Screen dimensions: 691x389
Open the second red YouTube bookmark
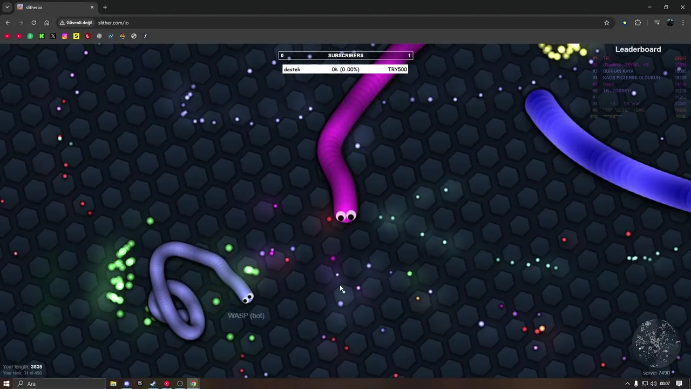coord(18,36)
